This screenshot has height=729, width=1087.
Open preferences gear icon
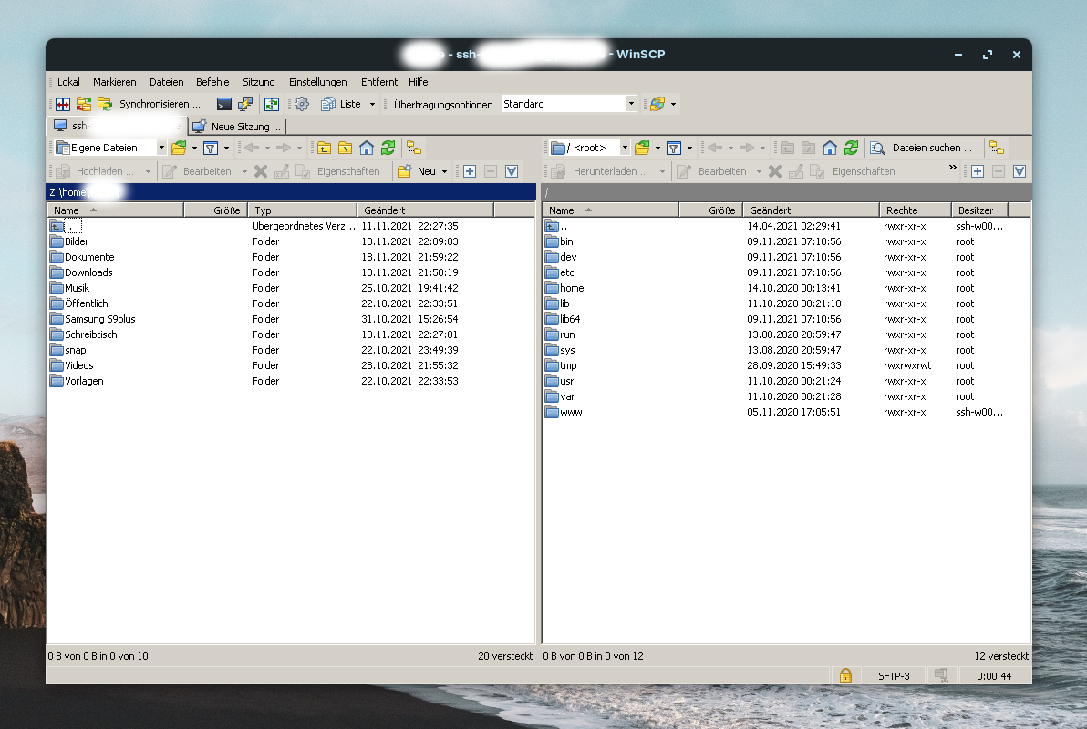point(302,104)
